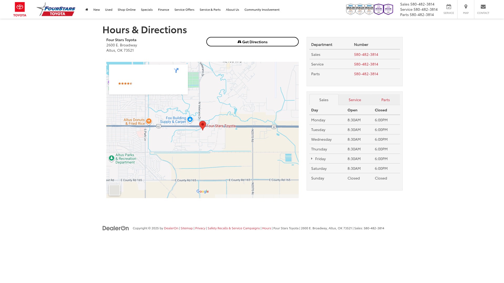The width and height of the screenshot is (504, 283).
Task: Click the Saturday row in hours table
Action: pos(354,168)
